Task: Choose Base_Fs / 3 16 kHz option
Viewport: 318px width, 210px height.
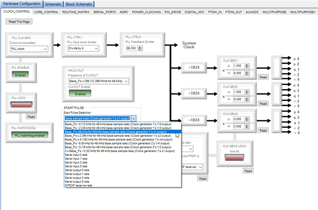Action: tap(123, 147)
